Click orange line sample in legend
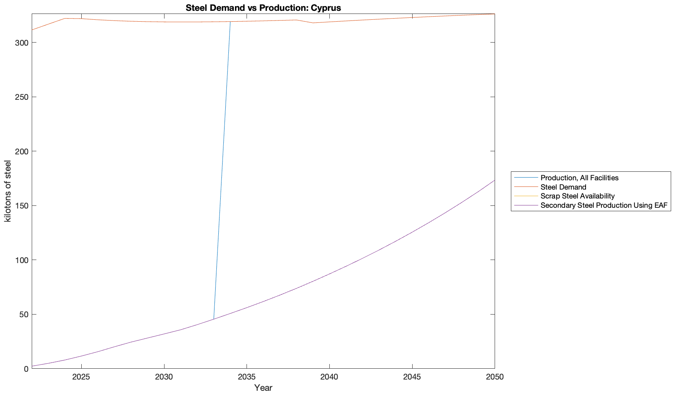Image resolution: width=675 pixels, height=395 pixels. (526, 187)
